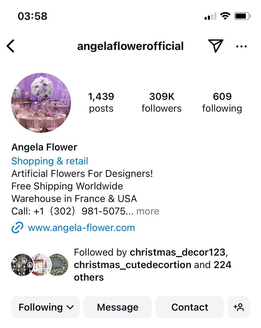Tap the link chain icon

tap(17, 228)
